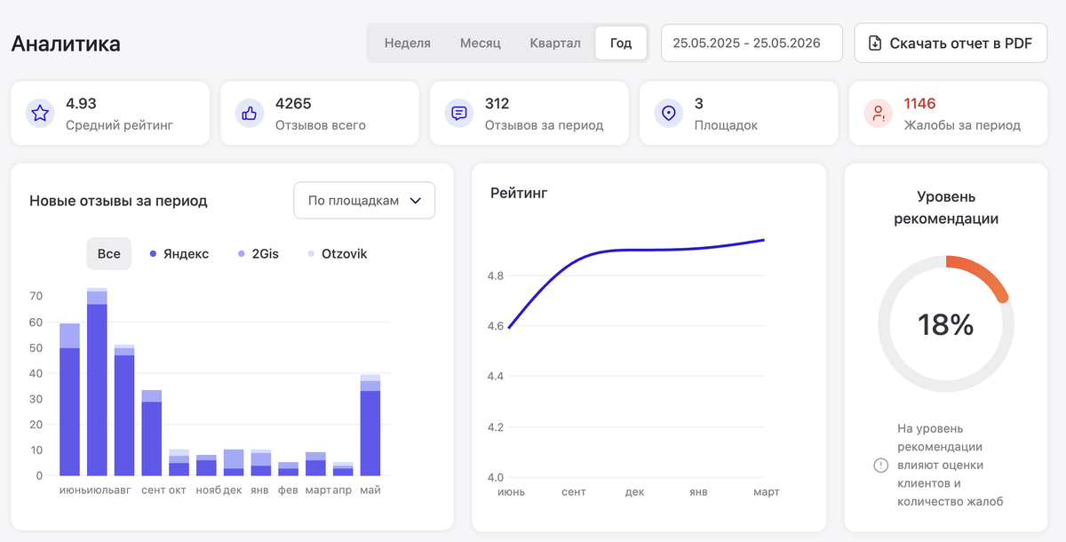This screenshot has height=542, width=1066.
Task: Click the location pin icon for platforms
Action: click(669, 114)
